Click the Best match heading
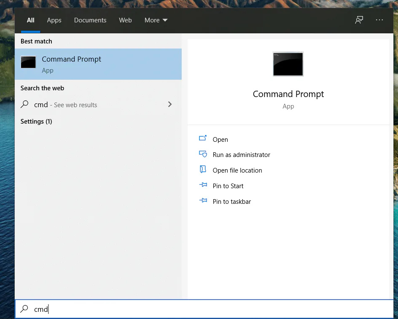Image resolution: width=398 pixels, height=319 pixels. tap(36, 41)
